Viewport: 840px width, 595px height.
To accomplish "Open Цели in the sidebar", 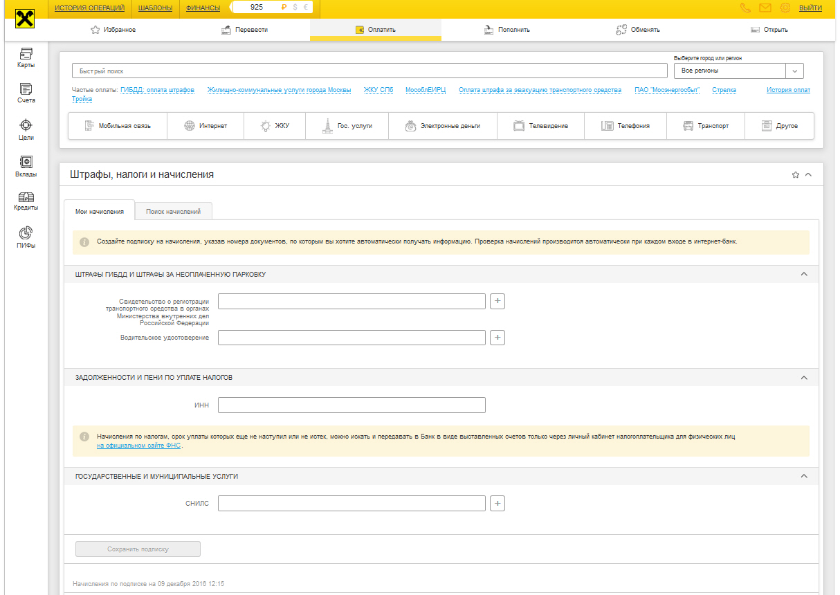I will tap(26, 130).
